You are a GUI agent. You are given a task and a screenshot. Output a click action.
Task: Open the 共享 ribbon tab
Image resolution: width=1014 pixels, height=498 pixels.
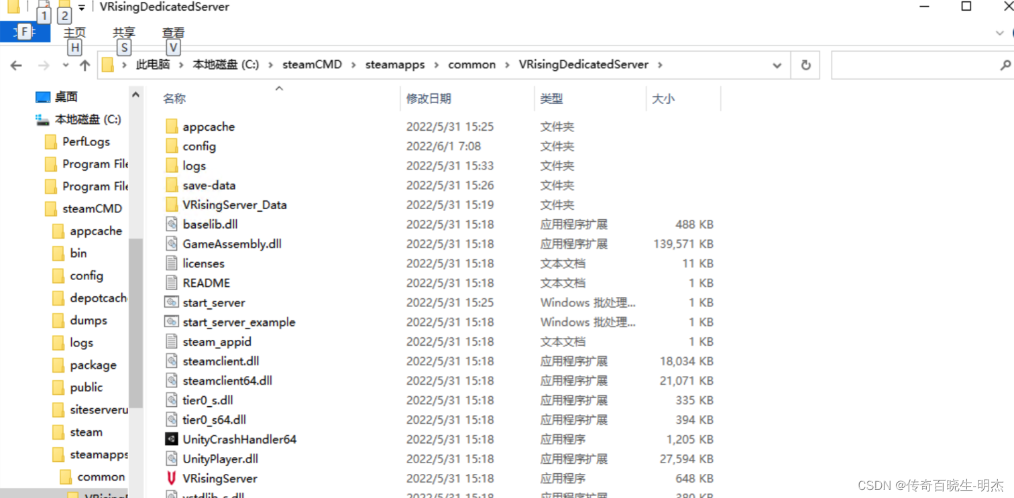[x=124, y=32]
